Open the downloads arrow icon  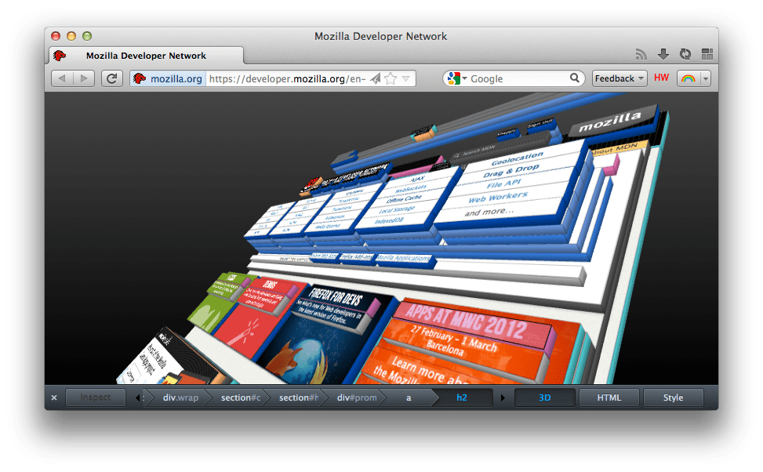click(663, 54)
